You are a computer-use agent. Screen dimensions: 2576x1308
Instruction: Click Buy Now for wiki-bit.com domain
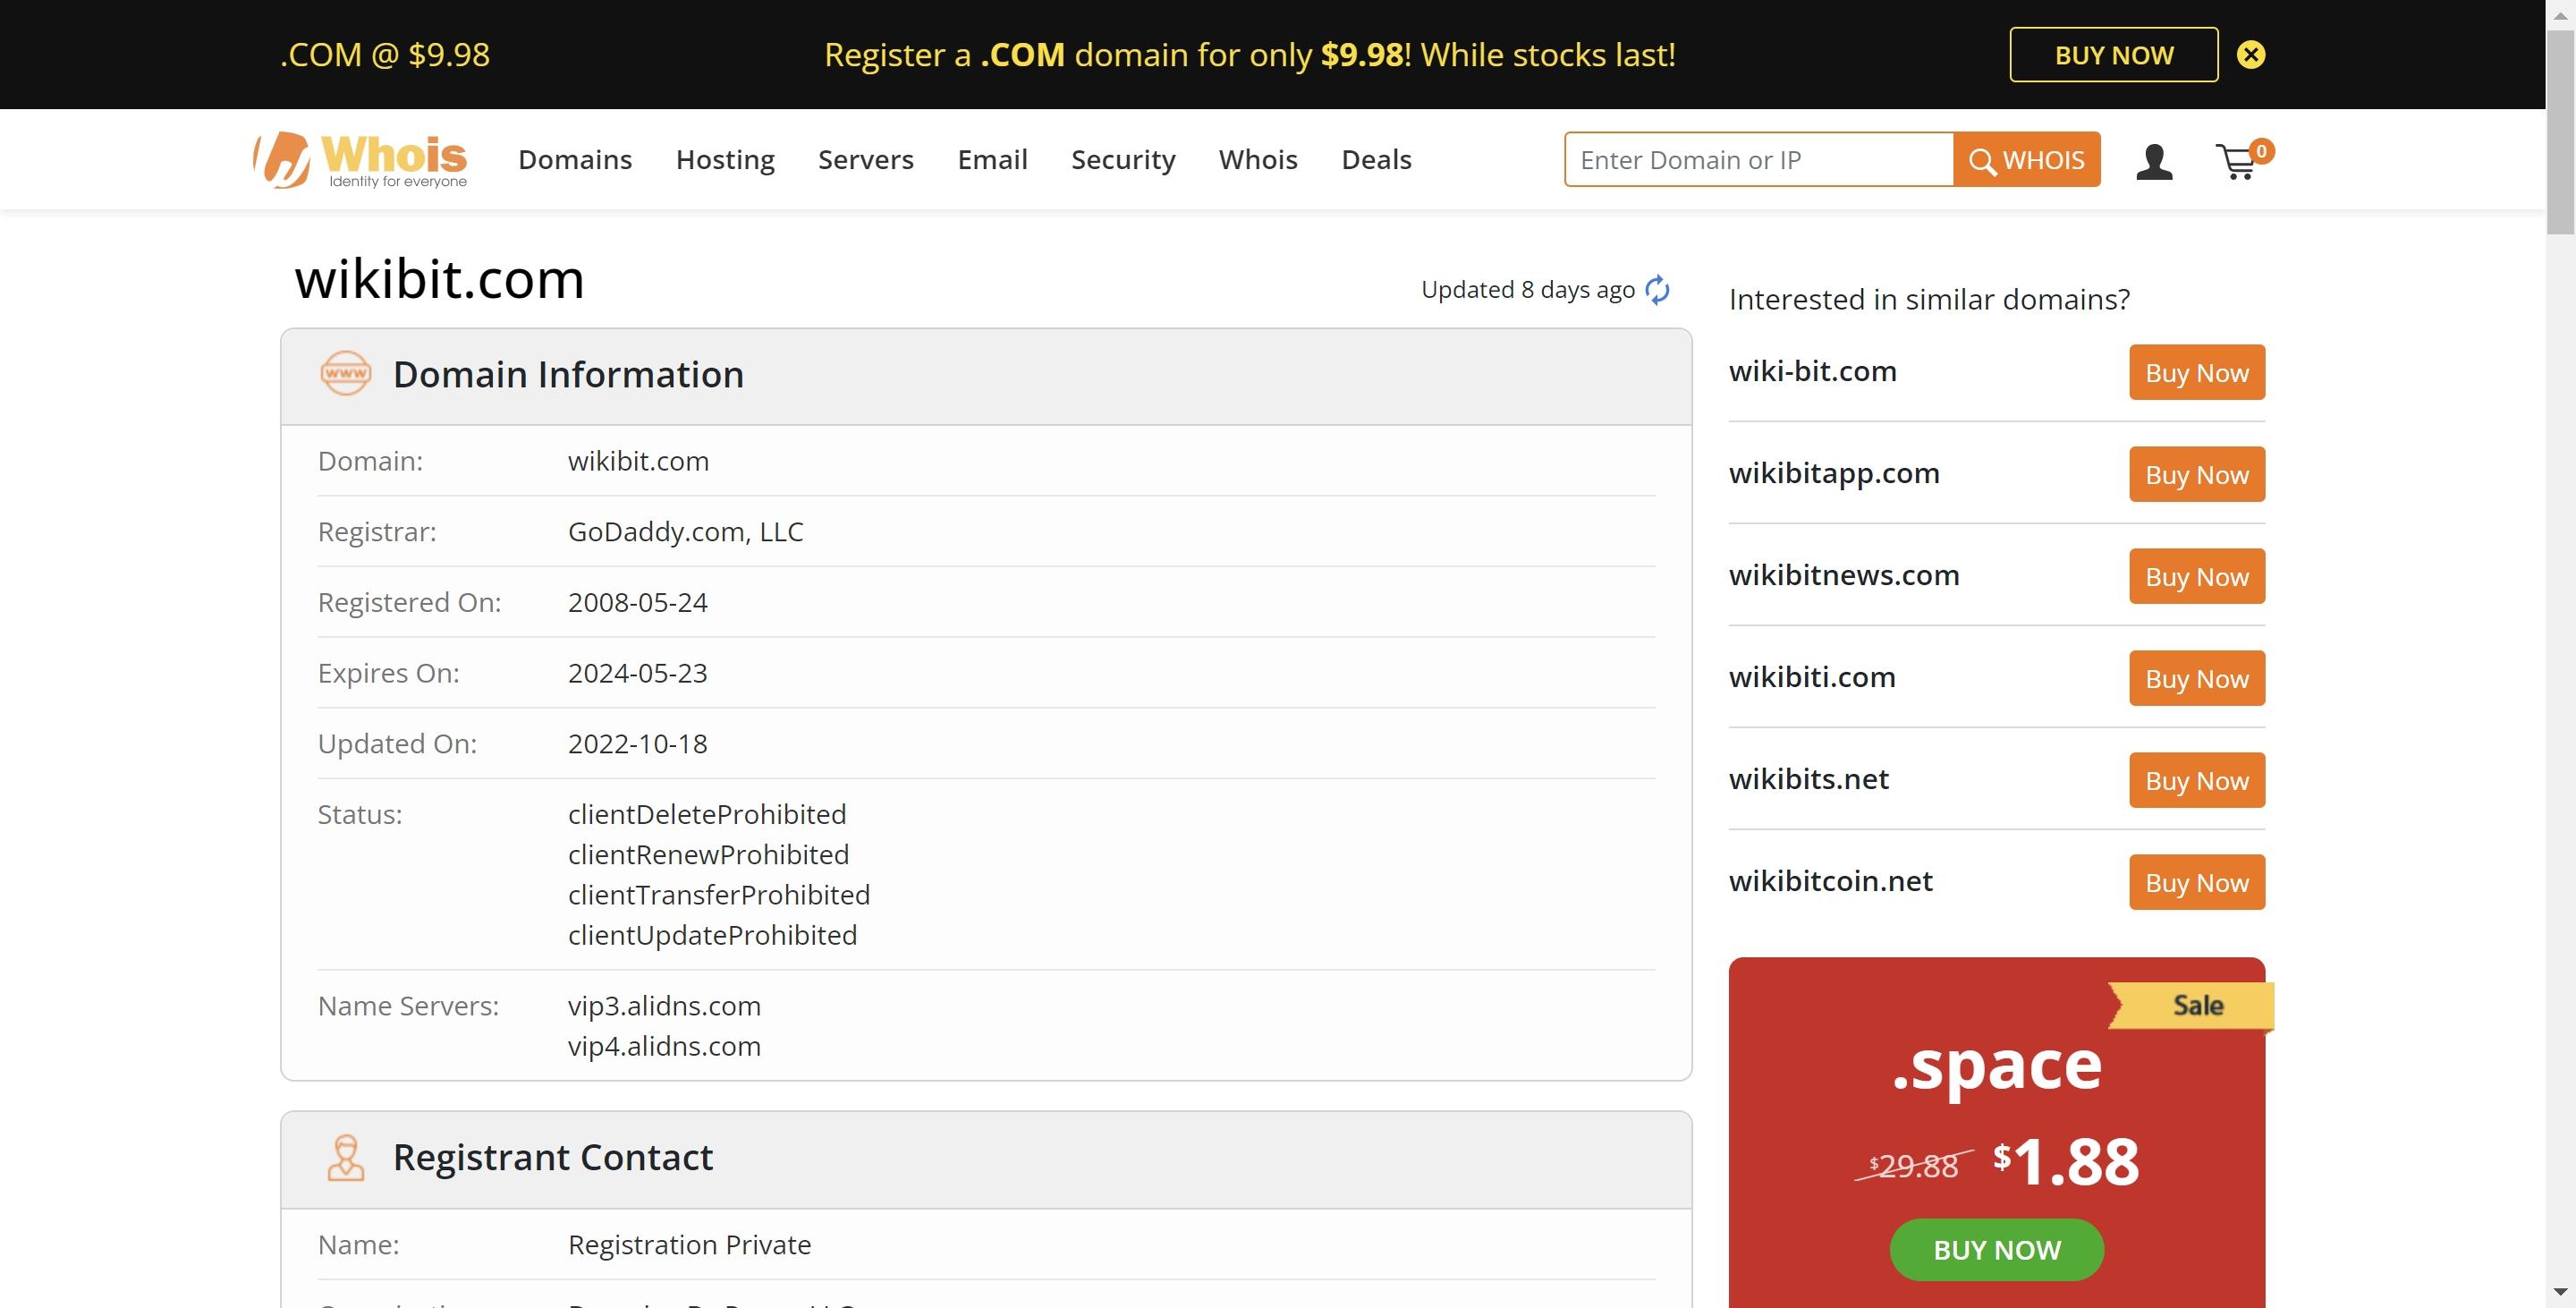[x=2196, y=372]
